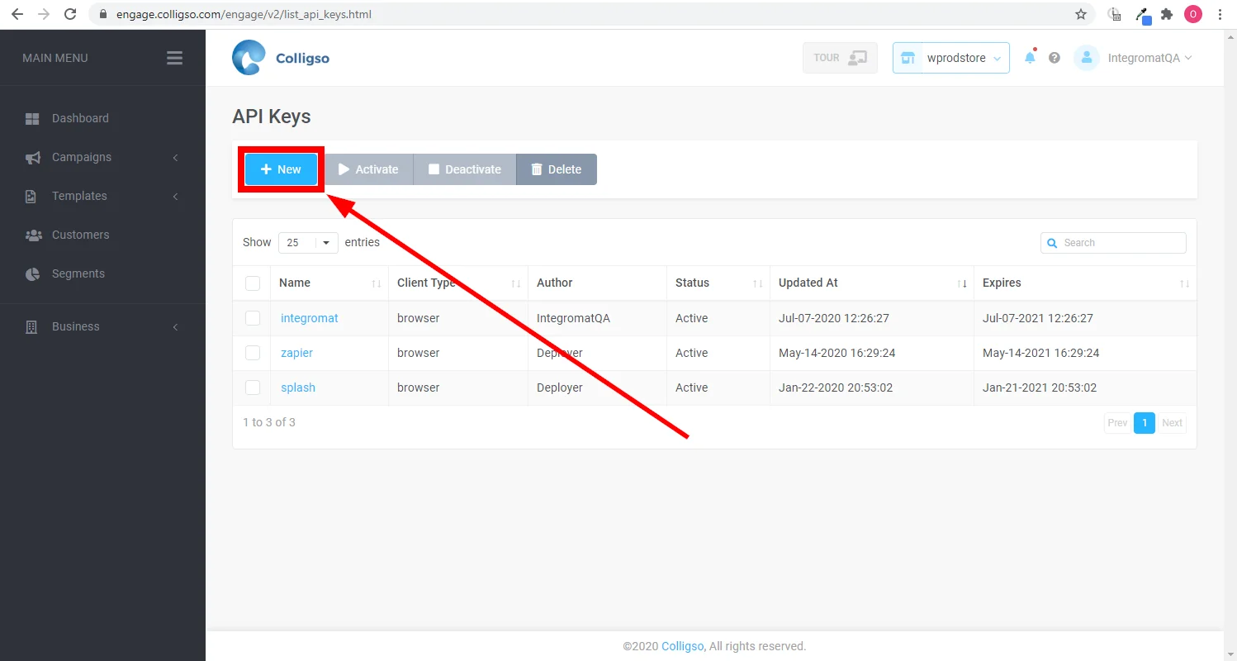This screenshot has height=661, width=1237.
Task: Create a New API key
Action: tap(281, 169)
